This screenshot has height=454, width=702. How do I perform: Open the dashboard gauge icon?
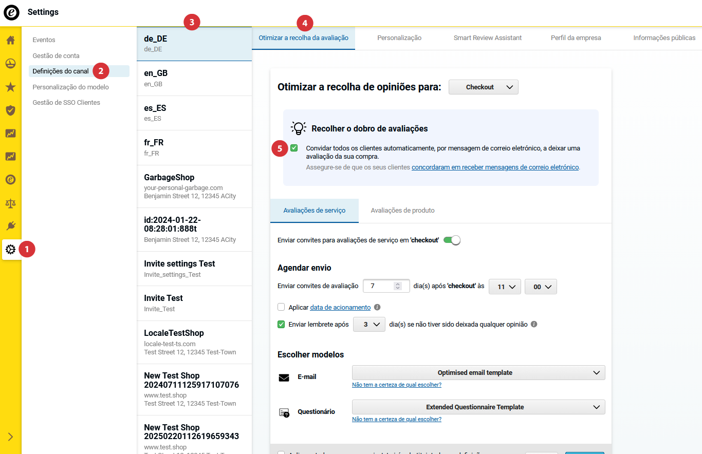pyautogui.click(x=10, y=64)
